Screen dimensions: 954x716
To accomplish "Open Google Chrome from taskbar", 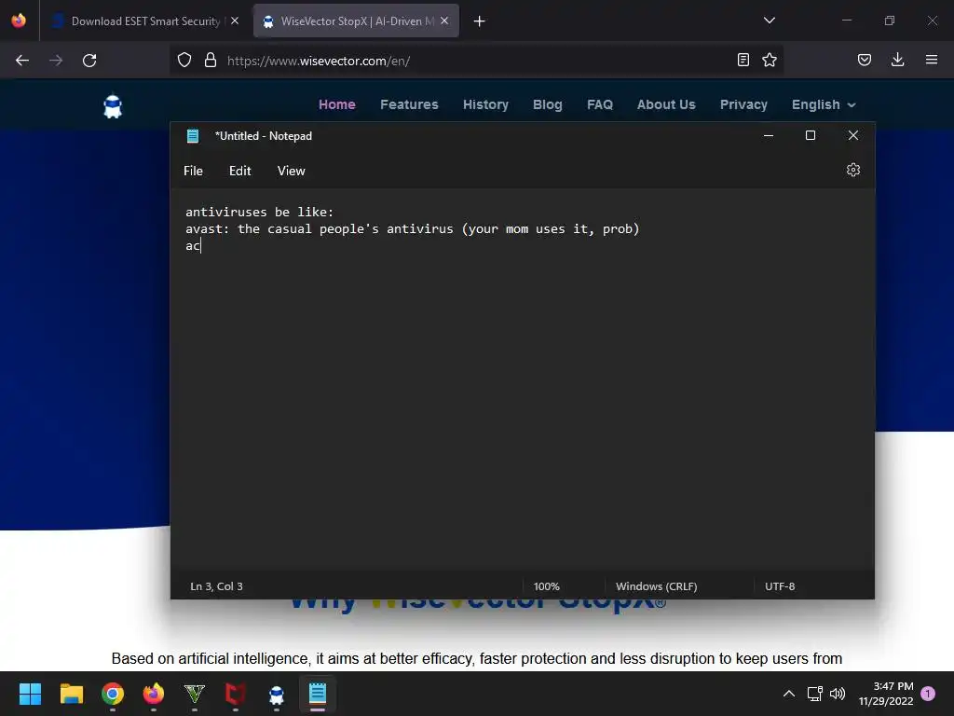I will (113, 694).
